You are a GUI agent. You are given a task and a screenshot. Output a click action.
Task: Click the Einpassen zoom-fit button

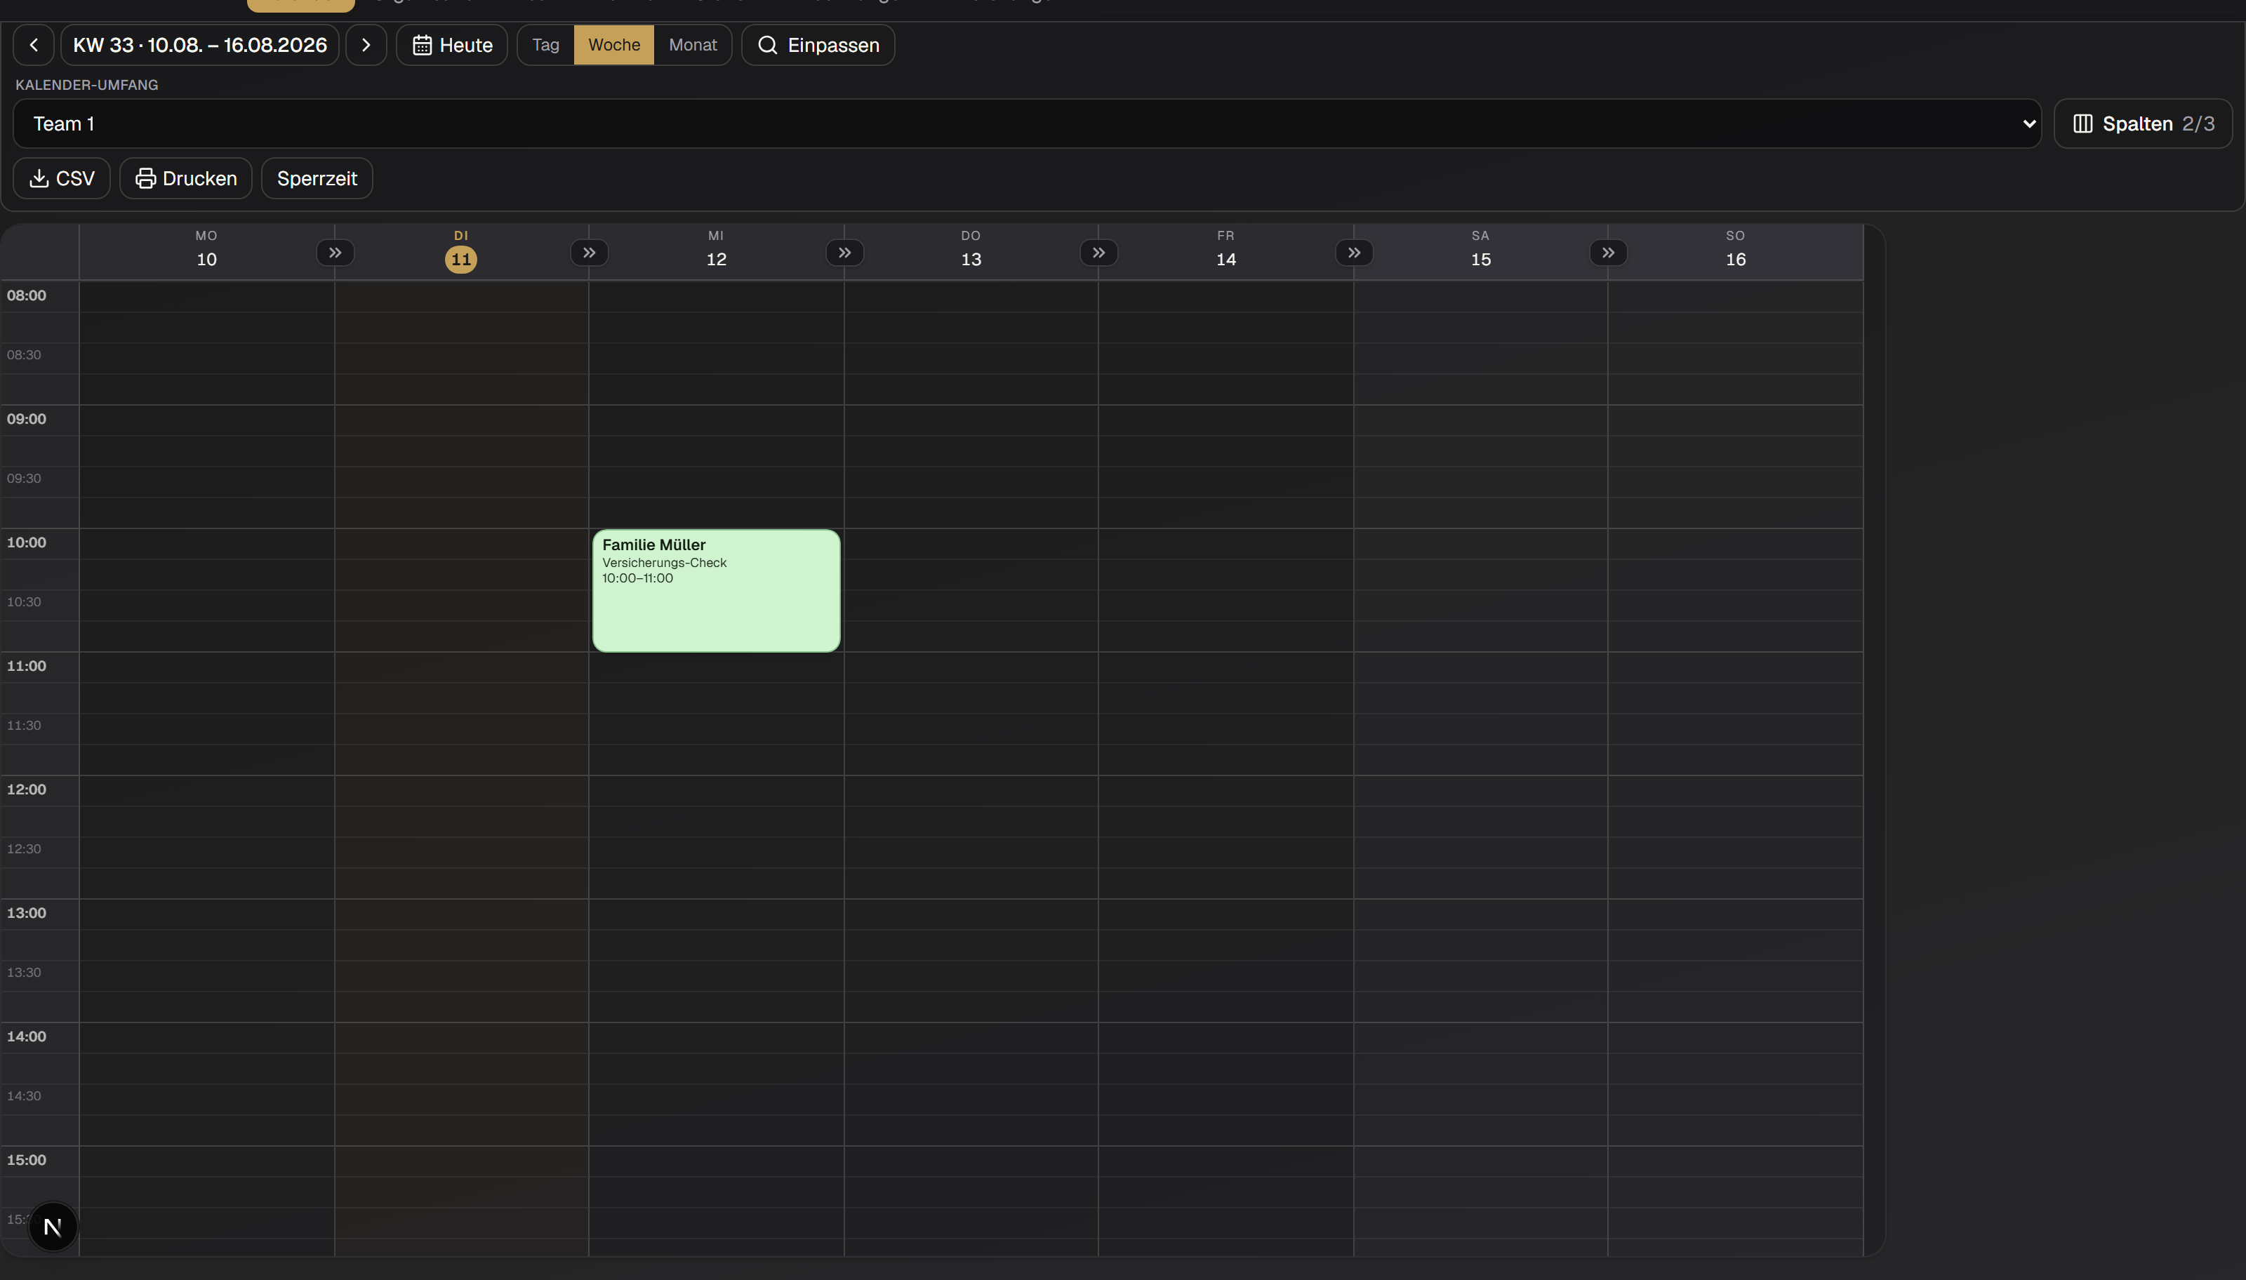[818, 45]
